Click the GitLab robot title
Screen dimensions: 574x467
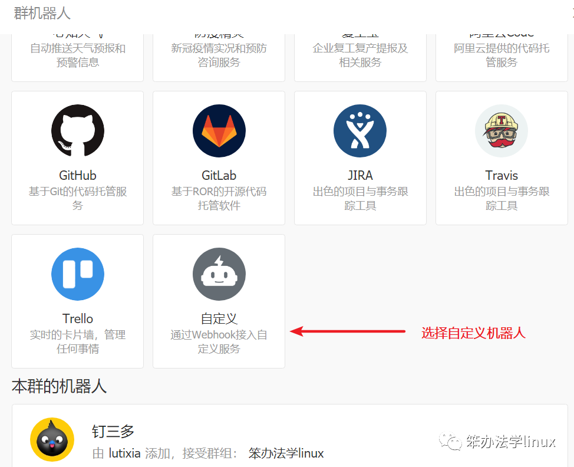click(219, 176)
